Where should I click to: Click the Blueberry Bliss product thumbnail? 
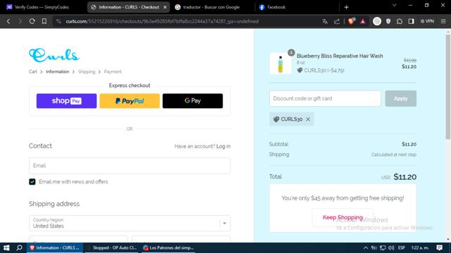point(280,64)
